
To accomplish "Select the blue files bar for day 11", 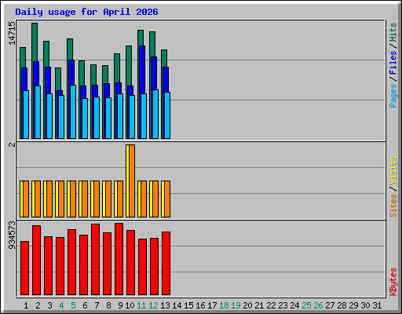I will pos(142,70).
